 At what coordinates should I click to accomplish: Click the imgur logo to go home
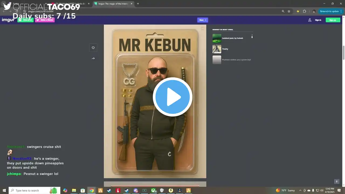click(8, 20)
